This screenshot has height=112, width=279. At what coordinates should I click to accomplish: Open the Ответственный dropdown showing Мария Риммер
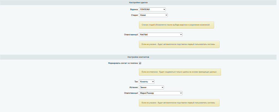[x=160, y=93]
